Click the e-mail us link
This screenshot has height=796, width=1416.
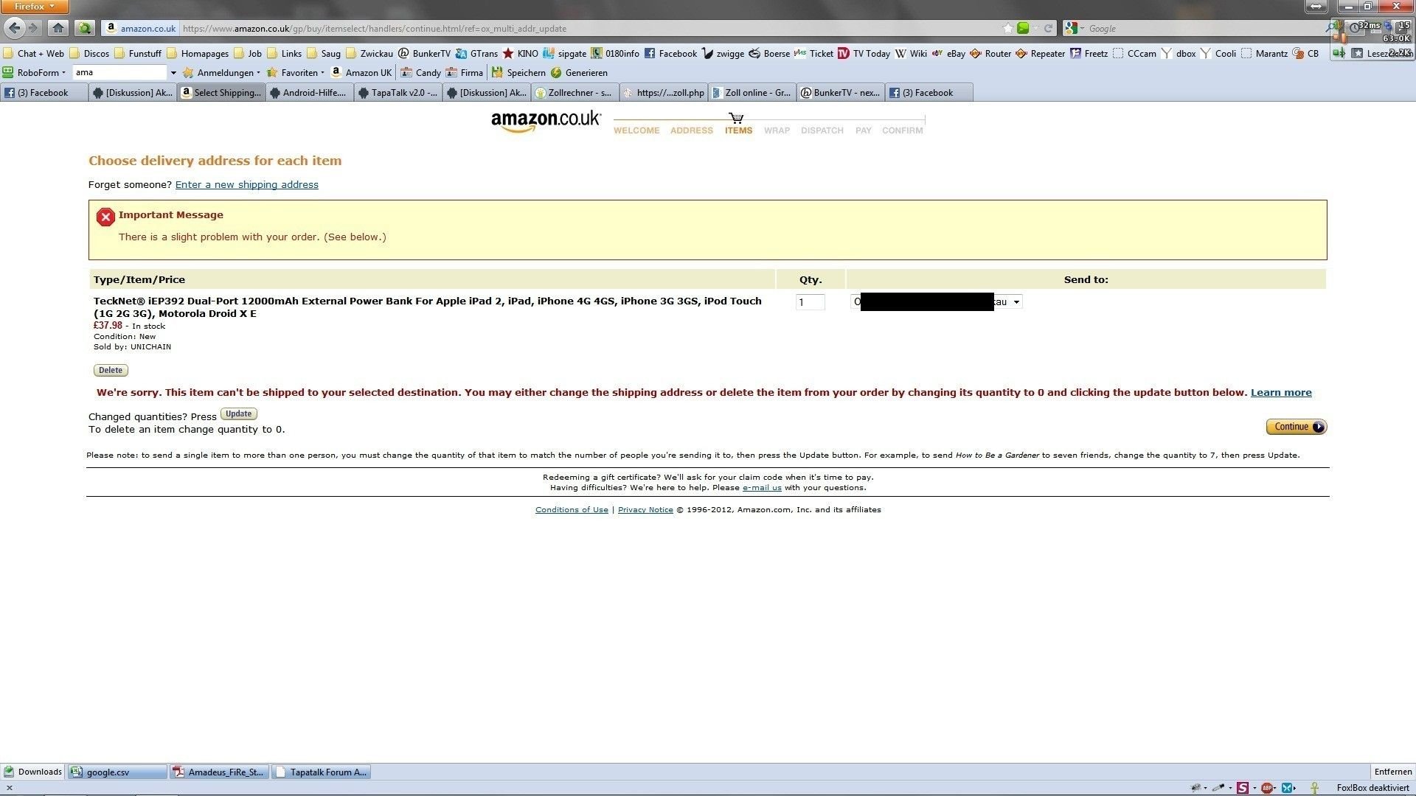(x=762, y=487)
